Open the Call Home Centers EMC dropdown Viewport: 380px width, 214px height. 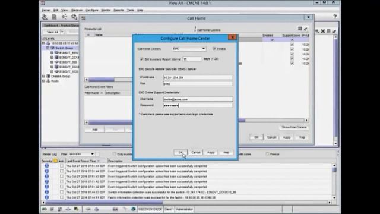[204, 49]
